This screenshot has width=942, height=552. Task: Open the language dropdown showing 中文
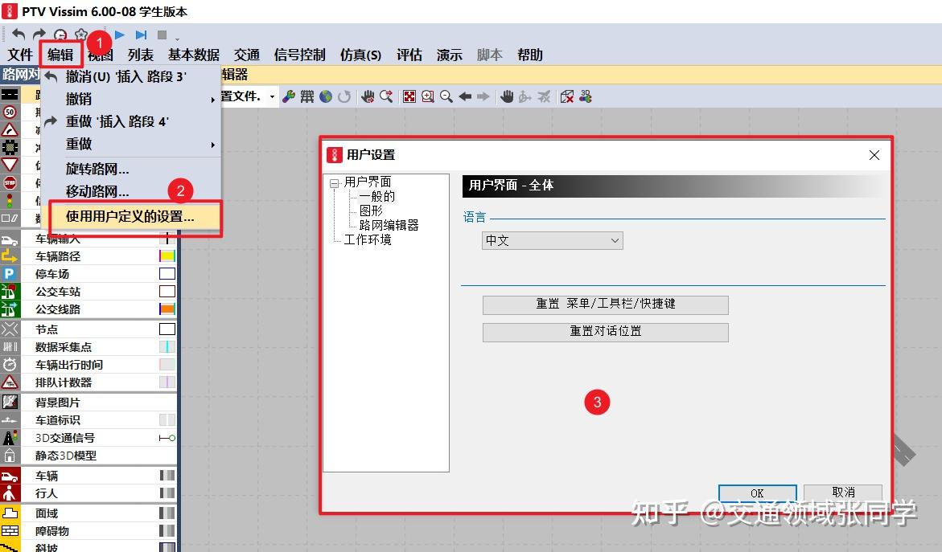(551, 239)
